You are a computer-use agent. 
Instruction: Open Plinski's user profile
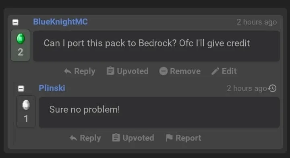tap(52, 88)
